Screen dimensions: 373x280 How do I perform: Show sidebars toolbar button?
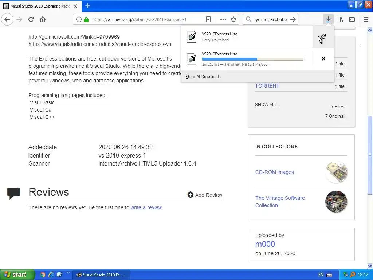(x=352, y=19)
